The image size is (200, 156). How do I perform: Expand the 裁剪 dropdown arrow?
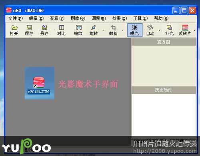coord(123,30)
